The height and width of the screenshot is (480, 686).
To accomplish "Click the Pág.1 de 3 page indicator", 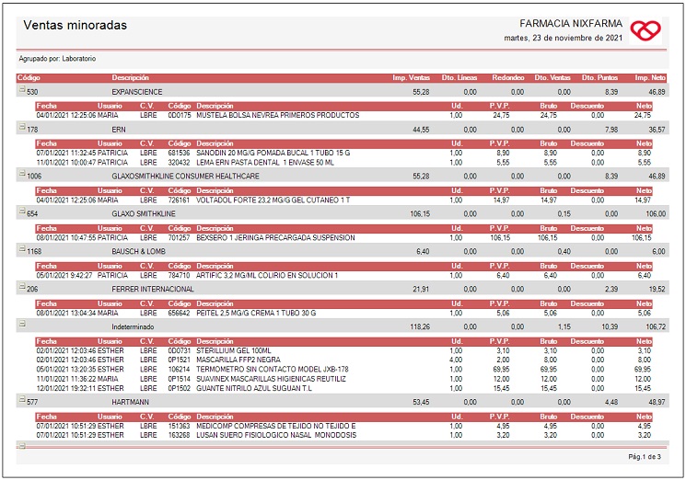I will 645,457.
